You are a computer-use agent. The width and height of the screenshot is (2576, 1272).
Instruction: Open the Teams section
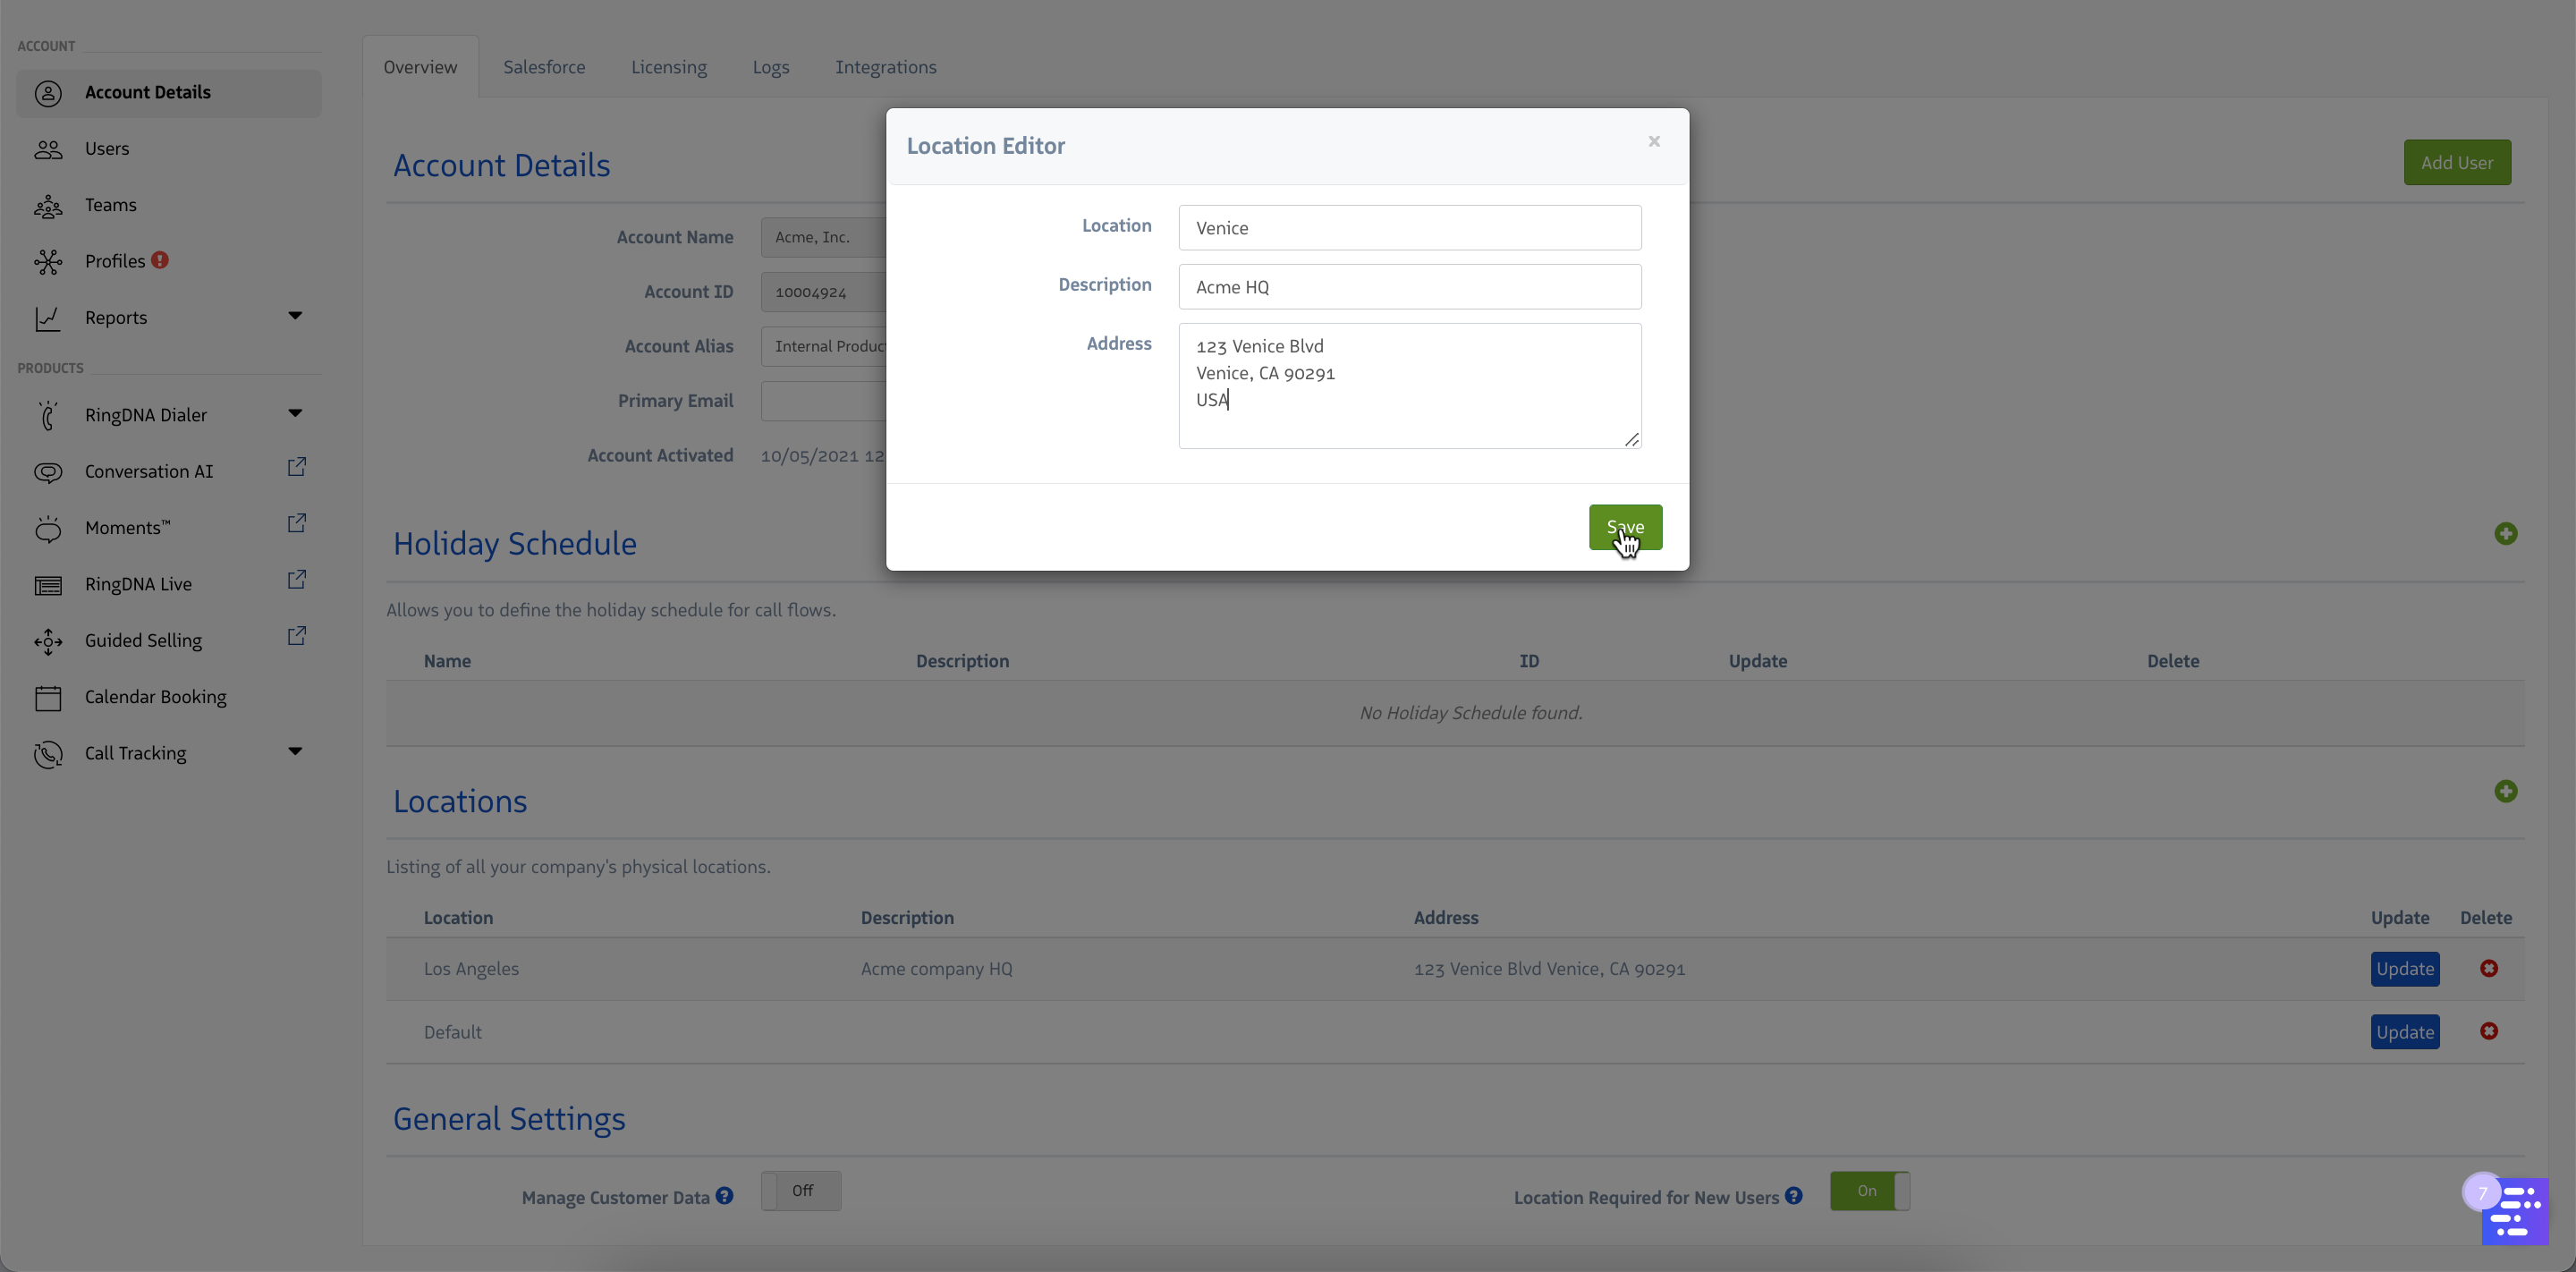(x=110, y=205)
